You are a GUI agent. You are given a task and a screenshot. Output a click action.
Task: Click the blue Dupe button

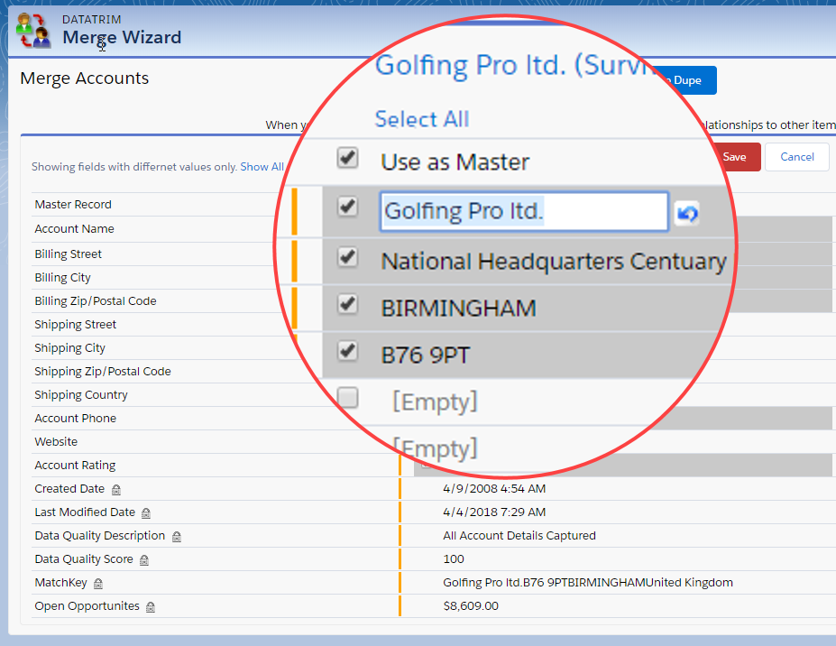[x=685, y=80]
